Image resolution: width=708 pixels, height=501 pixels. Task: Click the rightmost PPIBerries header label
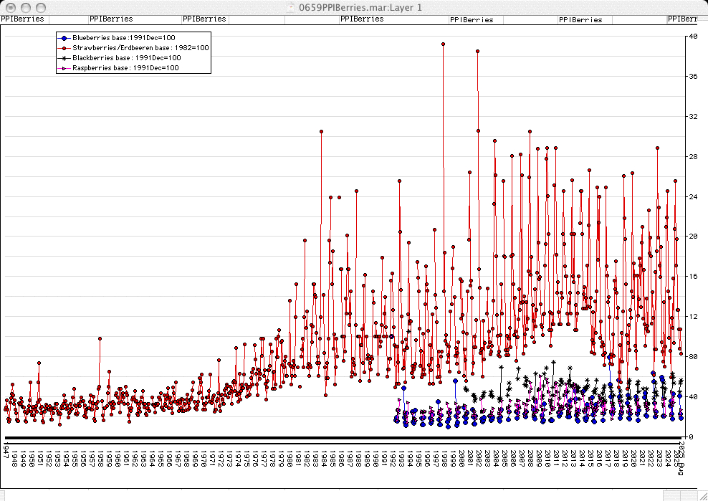tap(687, 19)
